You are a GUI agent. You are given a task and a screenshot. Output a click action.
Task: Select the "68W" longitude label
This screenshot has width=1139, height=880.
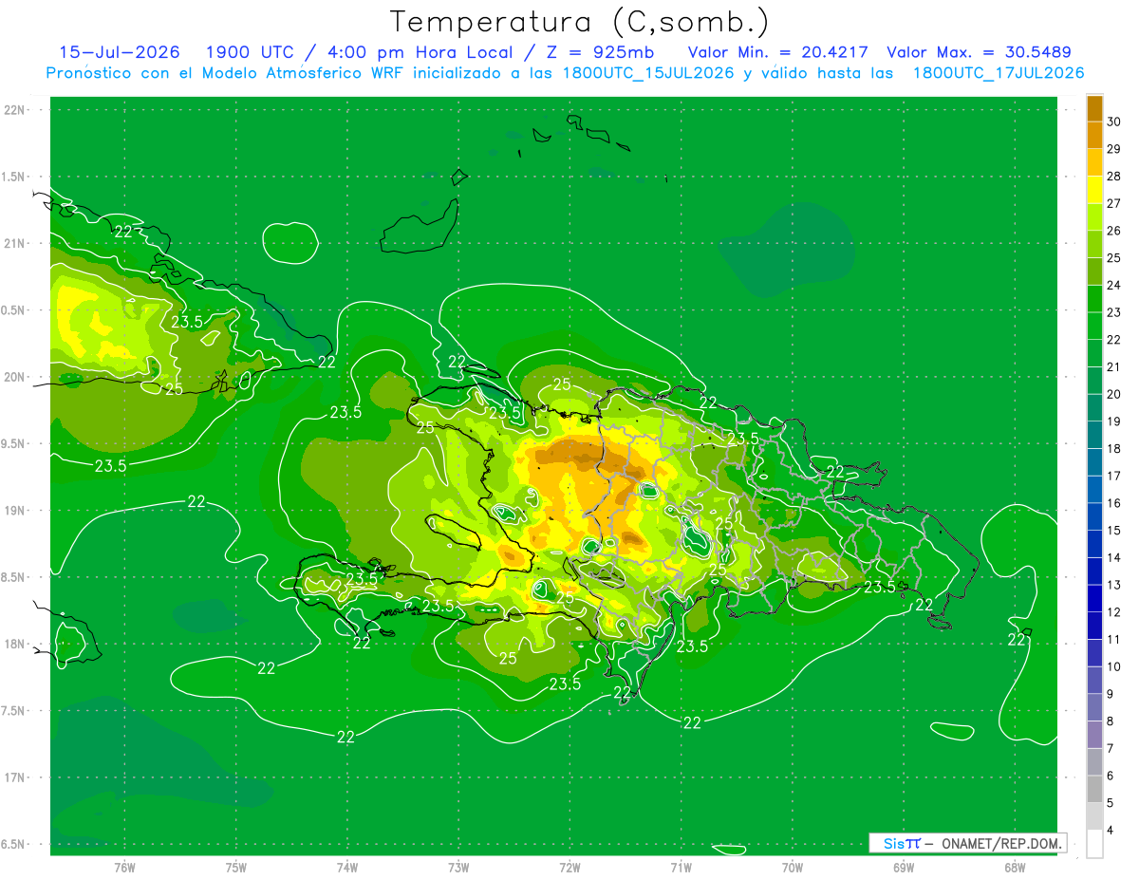pyautogui.click(x=1015, y=867)
